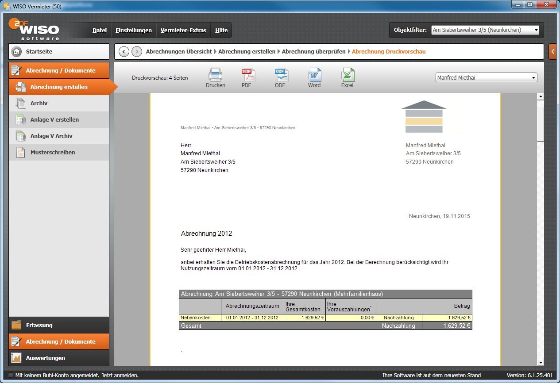This screenshot has width=560, height=383.
Task: Select the Archiv sidebar item
Action: pyautogui.click(x=59, y=103)
